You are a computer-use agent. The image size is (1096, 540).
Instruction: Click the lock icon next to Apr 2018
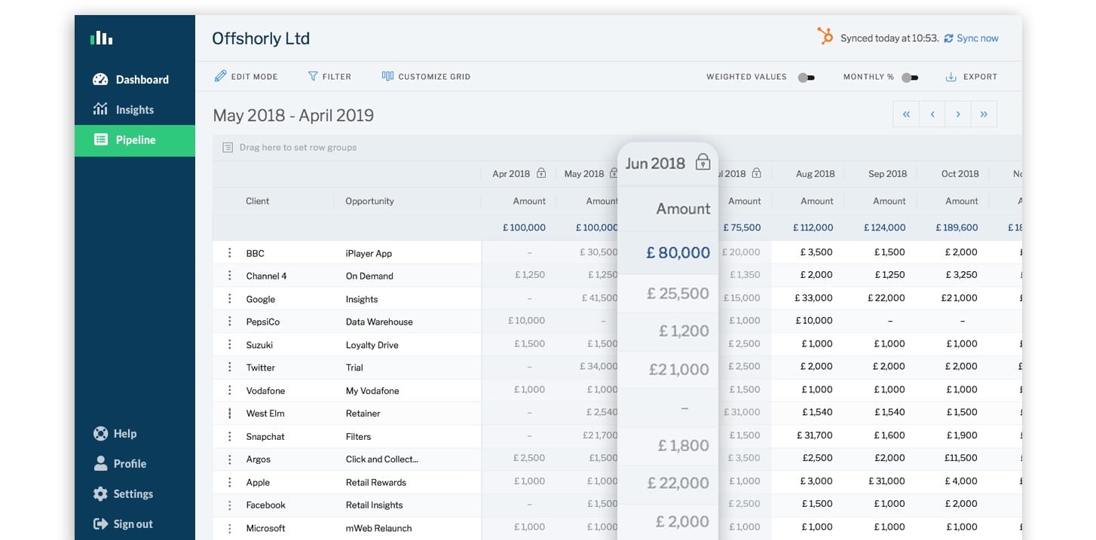(x=541, y=173)
